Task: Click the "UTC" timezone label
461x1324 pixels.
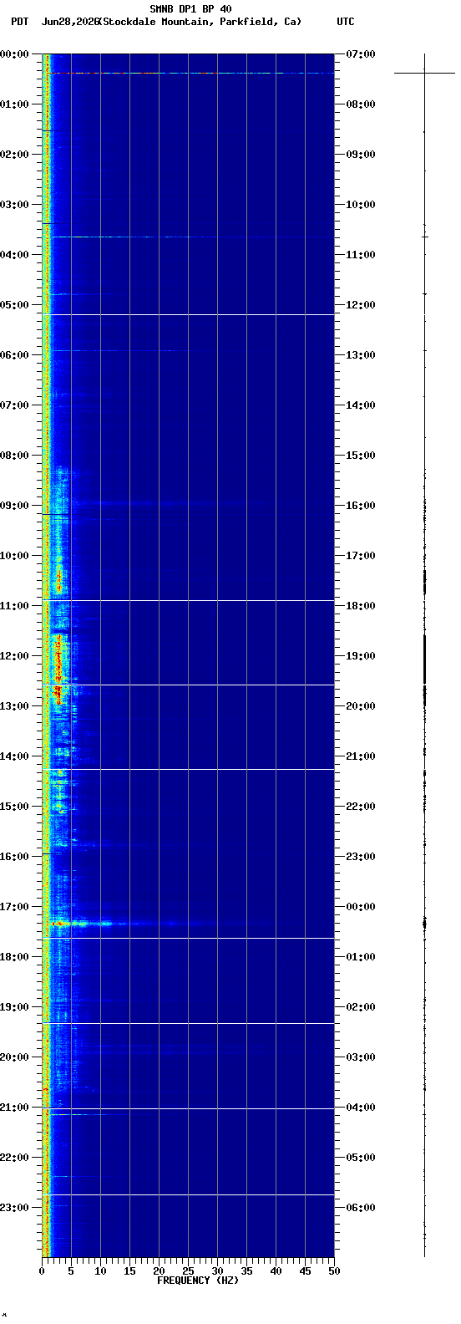Action: pyautogui.click(x=346, y=22)
